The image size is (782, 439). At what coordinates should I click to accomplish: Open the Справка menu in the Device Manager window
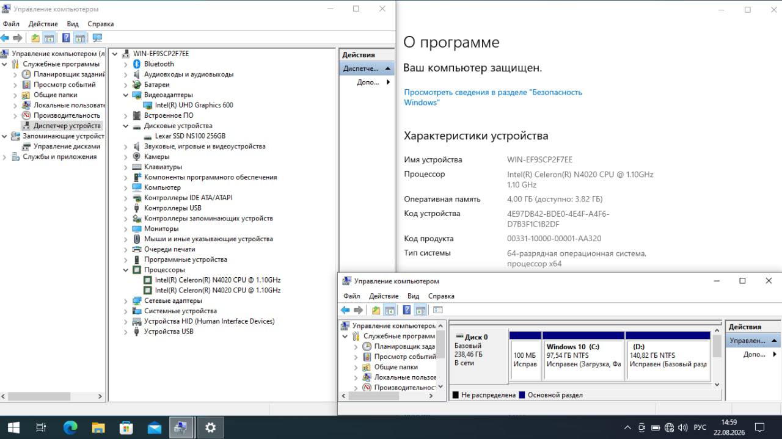(x=101, y=24)
